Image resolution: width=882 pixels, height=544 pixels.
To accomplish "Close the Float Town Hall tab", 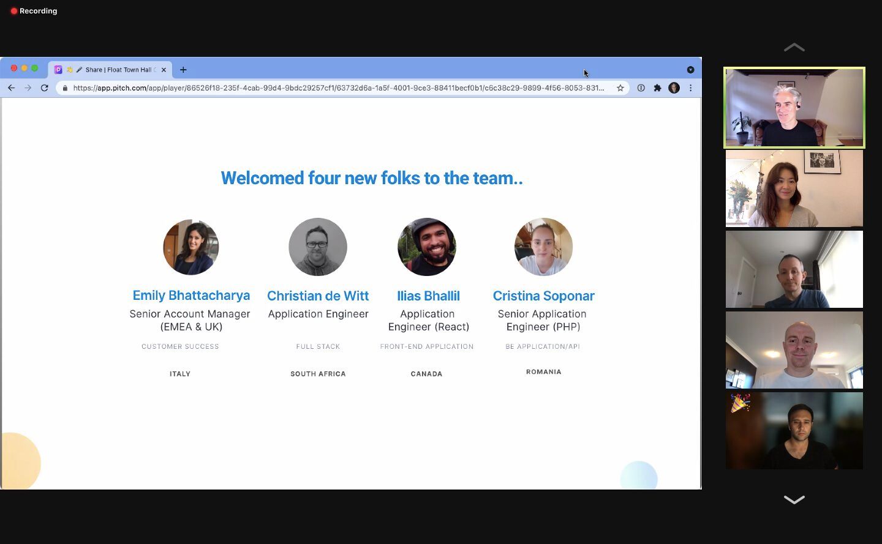I will [x=164, y=70].
